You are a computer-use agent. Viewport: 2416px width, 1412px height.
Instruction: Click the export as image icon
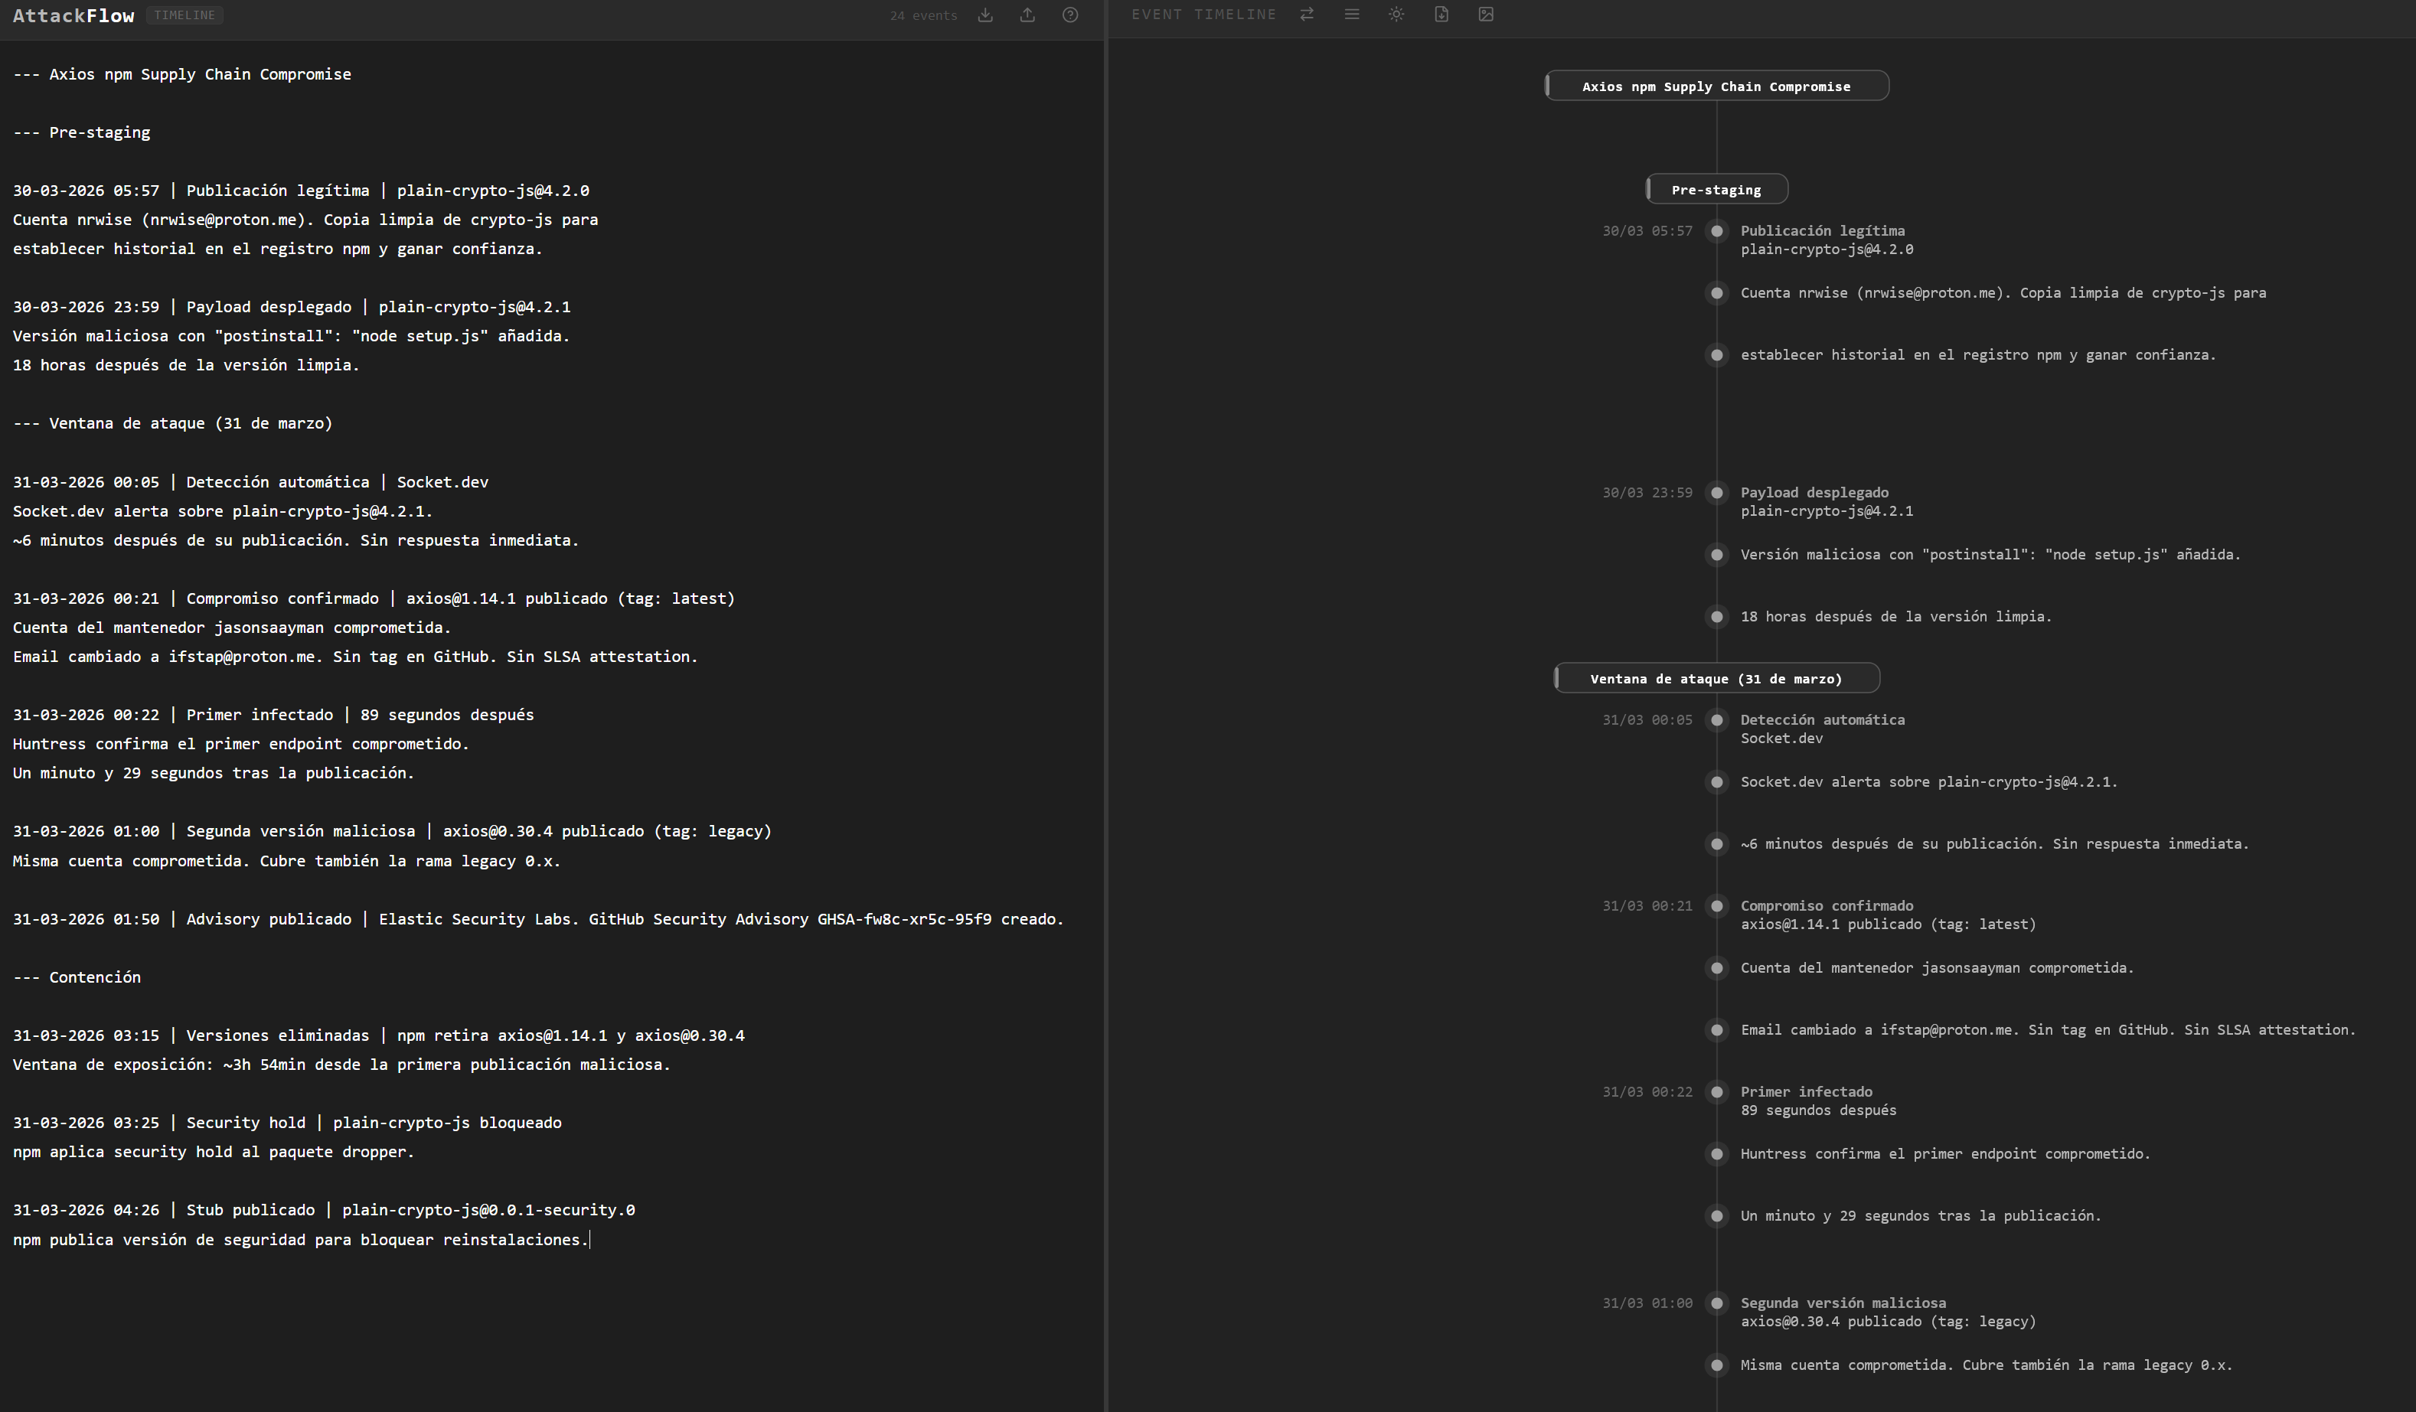point(1486,15)
